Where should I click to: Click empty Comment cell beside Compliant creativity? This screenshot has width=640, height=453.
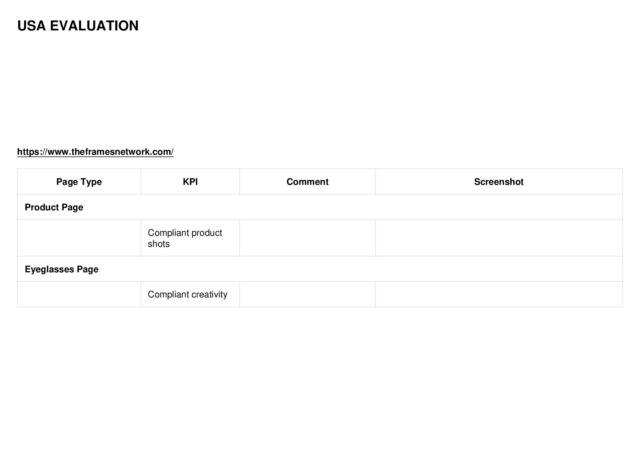[307, 294]
